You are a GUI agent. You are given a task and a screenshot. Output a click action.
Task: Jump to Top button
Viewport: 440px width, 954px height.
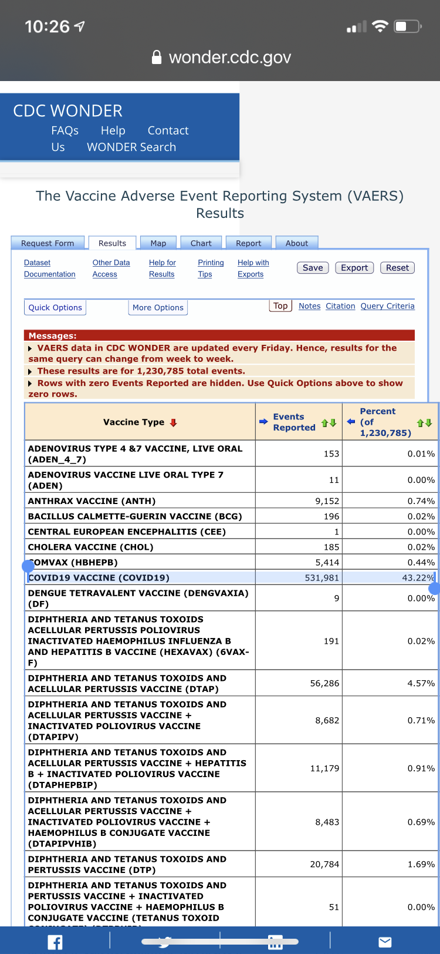click(x=280, y=306)
